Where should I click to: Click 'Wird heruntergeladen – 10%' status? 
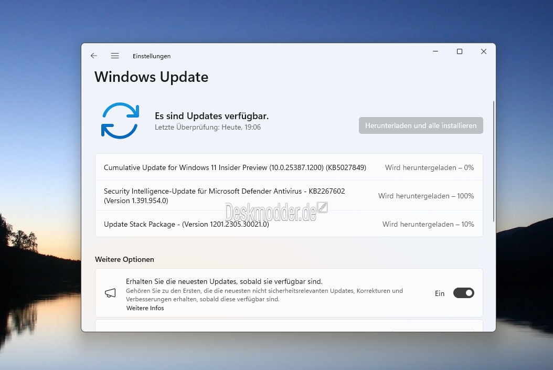[x=428, y=224]
